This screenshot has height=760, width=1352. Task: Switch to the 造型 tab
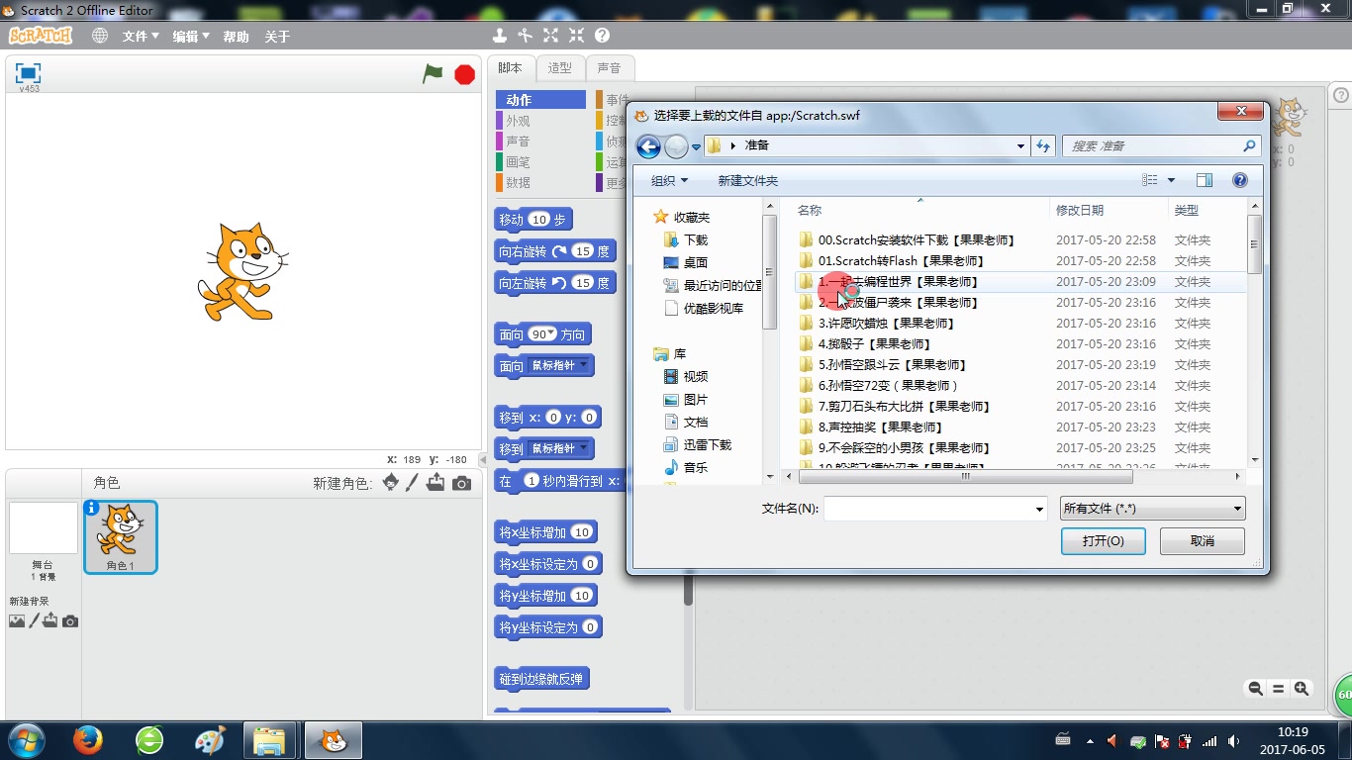click(x=560, y=67)
